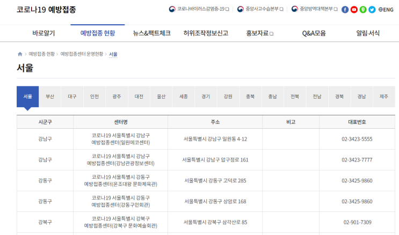Select the 광주 region tab

click(x=117, y=97)
